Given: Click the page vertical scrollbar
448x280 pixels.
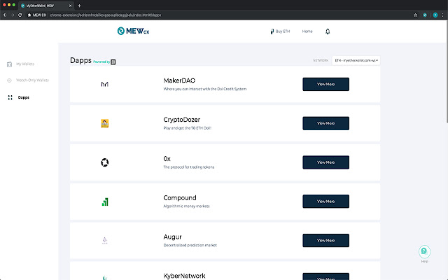Looking at the screenshot, I should [447, 71].
